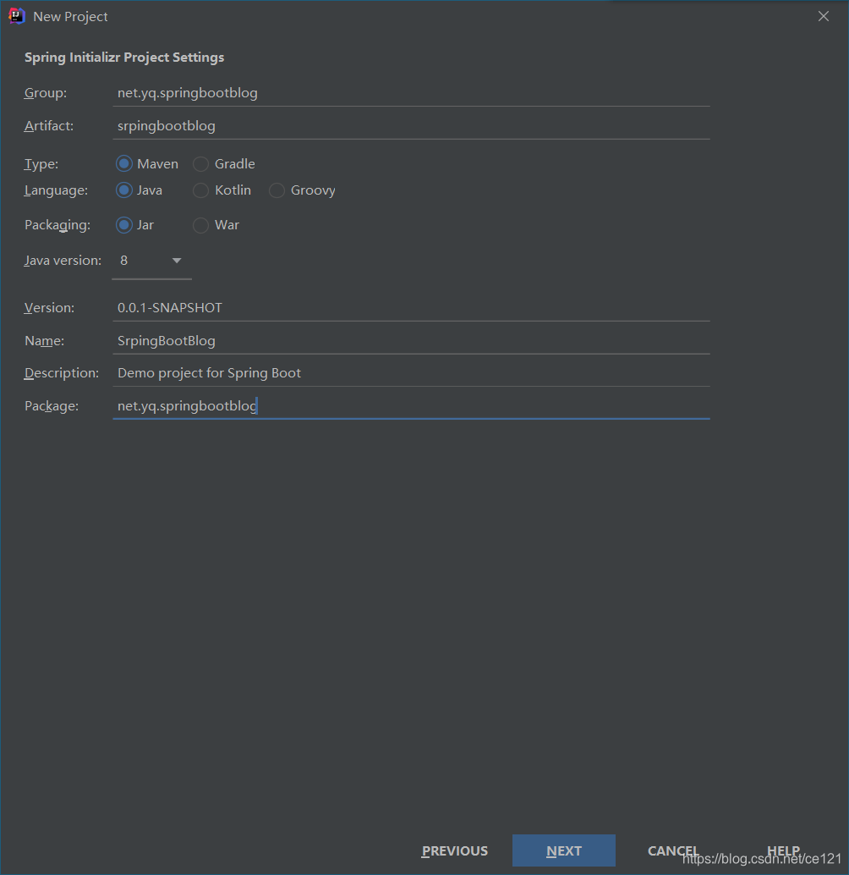Go back with the Previous button
Screen dimensions: 849x875
tap(454, 850)
